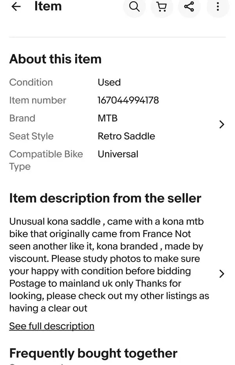Open search with magnifier icon
The width and height of the screenshot is (235, 365).
pyautogui.click(x=134, y=7)
